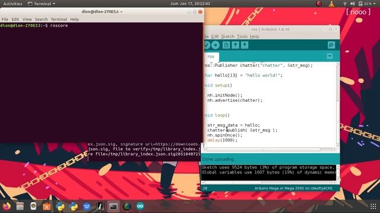
Task: Open WPS Writer from the dock
Action: 87,206
